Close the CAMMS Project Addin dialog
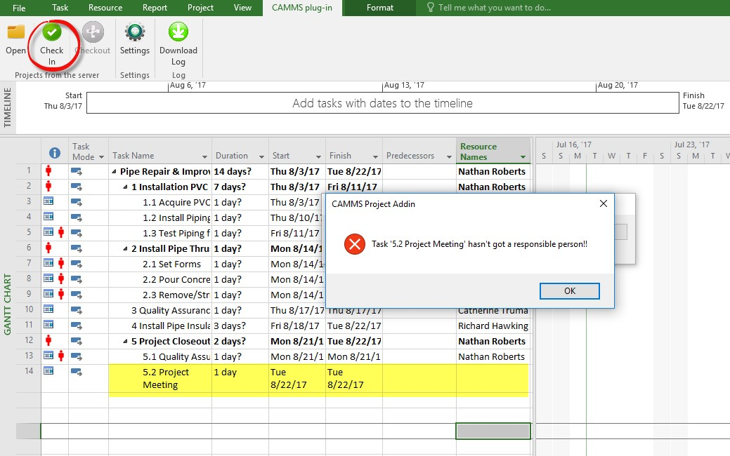The height and width of the screenshot is (456, 730). click(604, 203)
